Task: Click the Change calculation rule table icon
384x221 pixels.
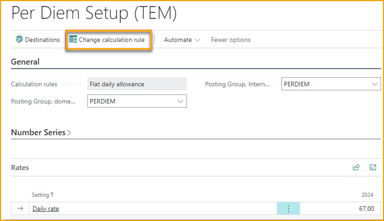Action: [73, 40]
